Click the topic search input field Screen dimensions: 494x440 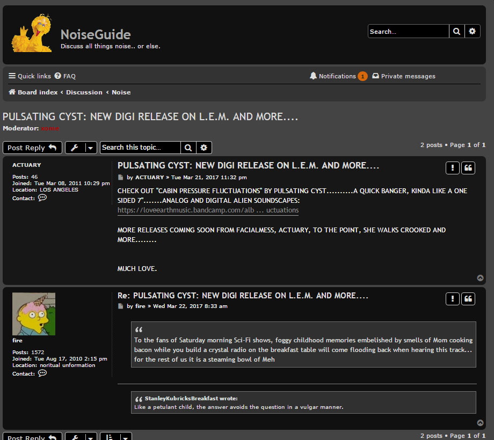coord(140,148)
